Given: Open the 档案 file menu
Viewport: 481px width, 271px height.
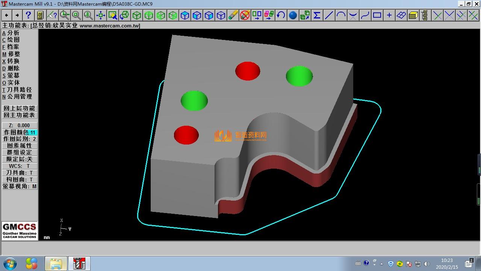Looking at the screenshot, I should click(x=13, y=47).
